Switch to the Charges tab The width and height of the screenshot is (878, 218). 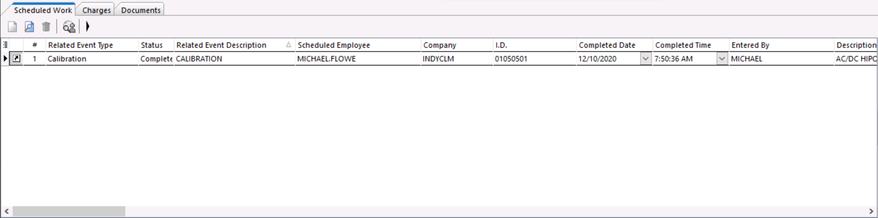pyautogui.click(x=96, y=10)
